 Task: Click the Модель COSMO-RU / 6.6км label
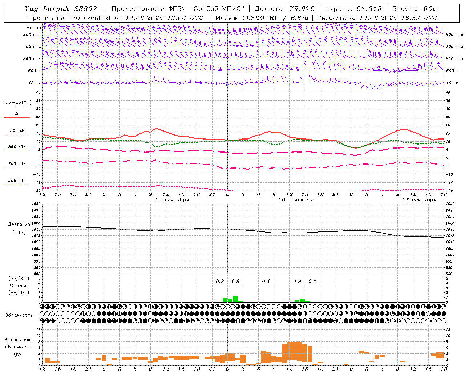click(x=262, y=18)
